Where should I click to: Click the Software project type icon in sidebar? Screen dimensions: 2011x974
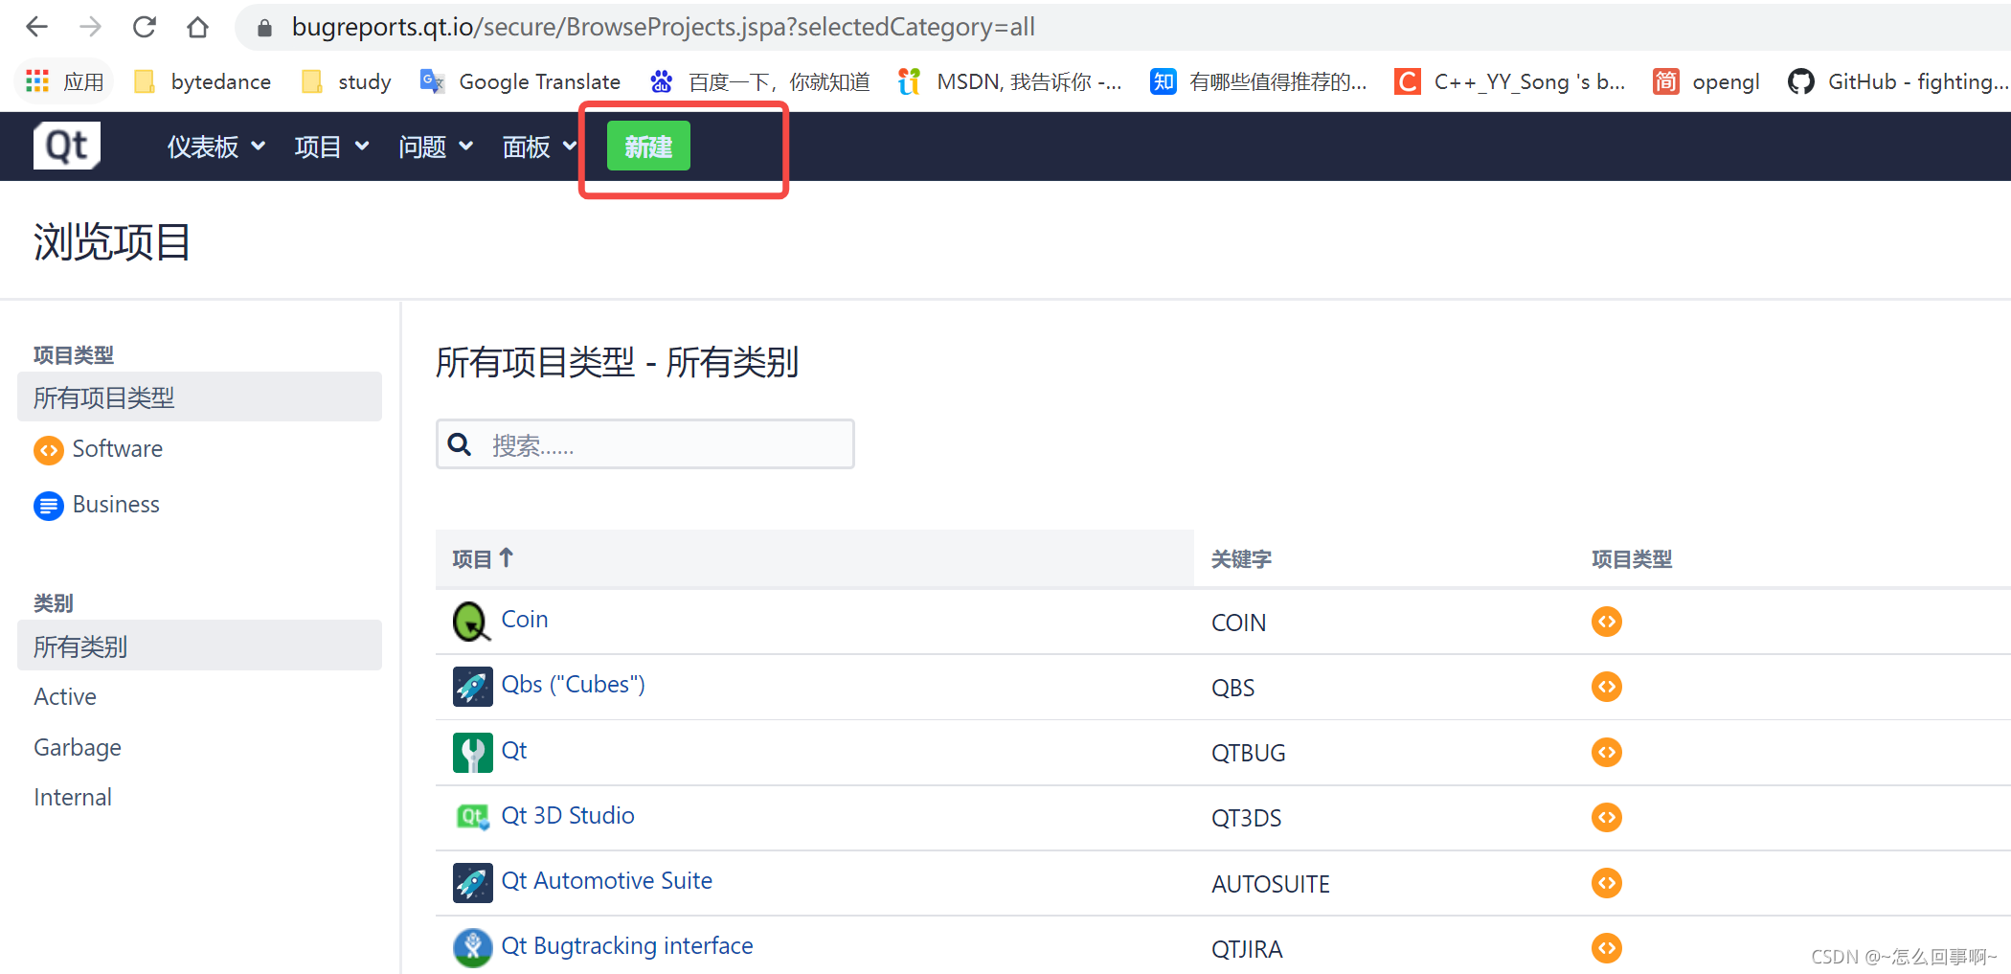click(x=48, y=450)
